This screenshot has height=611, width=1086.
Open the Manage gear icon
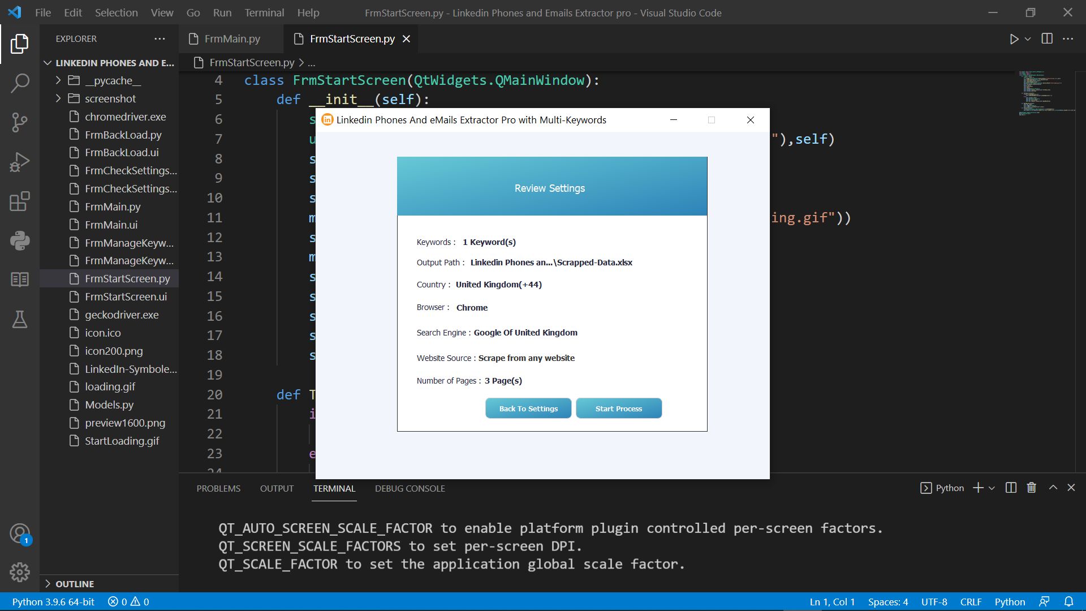[20, 573]
